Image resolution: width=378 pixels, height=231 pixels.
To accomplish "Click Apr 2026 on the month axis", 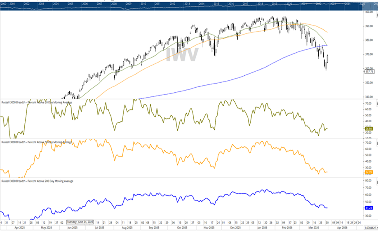I will [x=342, y=228].
